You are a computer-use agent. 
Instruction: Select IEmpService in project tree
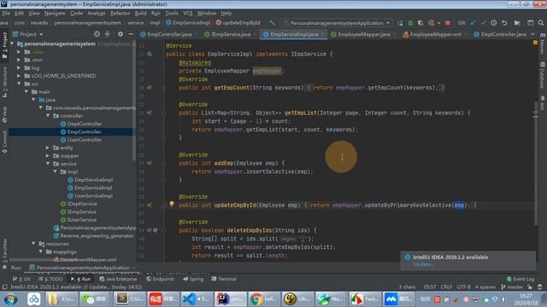pos(81,212)
